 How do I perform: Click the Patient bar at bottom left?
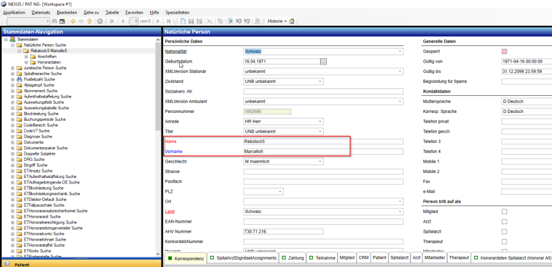click(80, 264)
